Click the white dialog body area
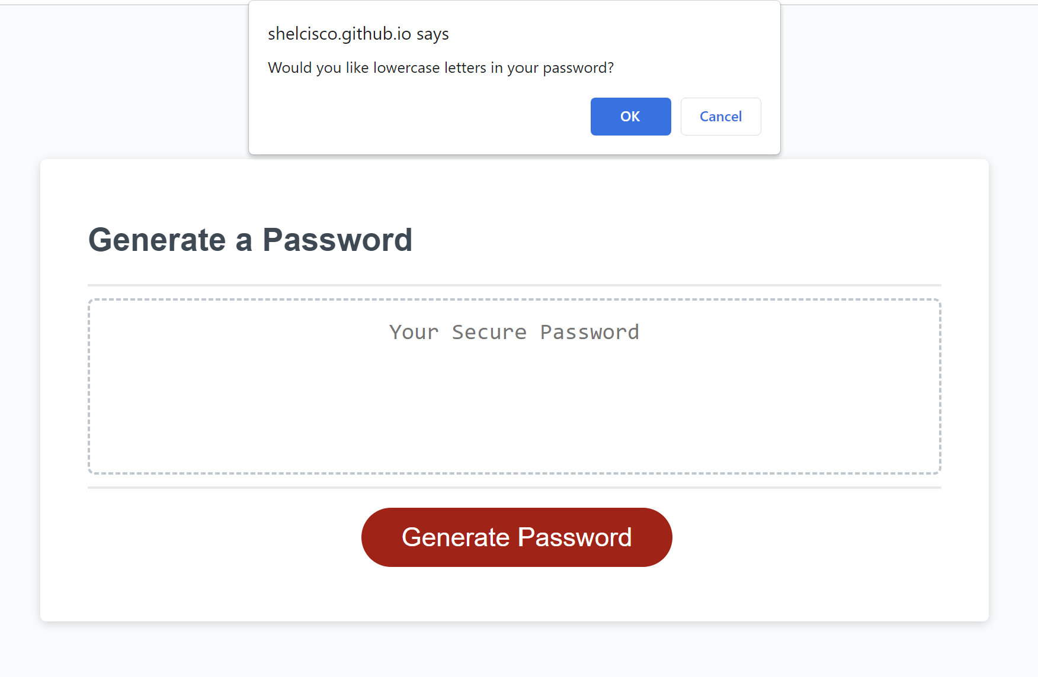This screenshot has width=1038, height=677. (x=415, y=89)
